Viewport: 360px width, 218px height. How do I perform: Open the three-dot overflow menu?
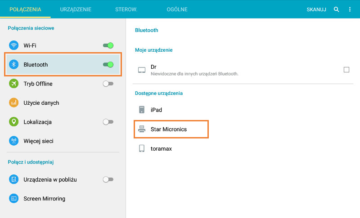pos(350,9)
